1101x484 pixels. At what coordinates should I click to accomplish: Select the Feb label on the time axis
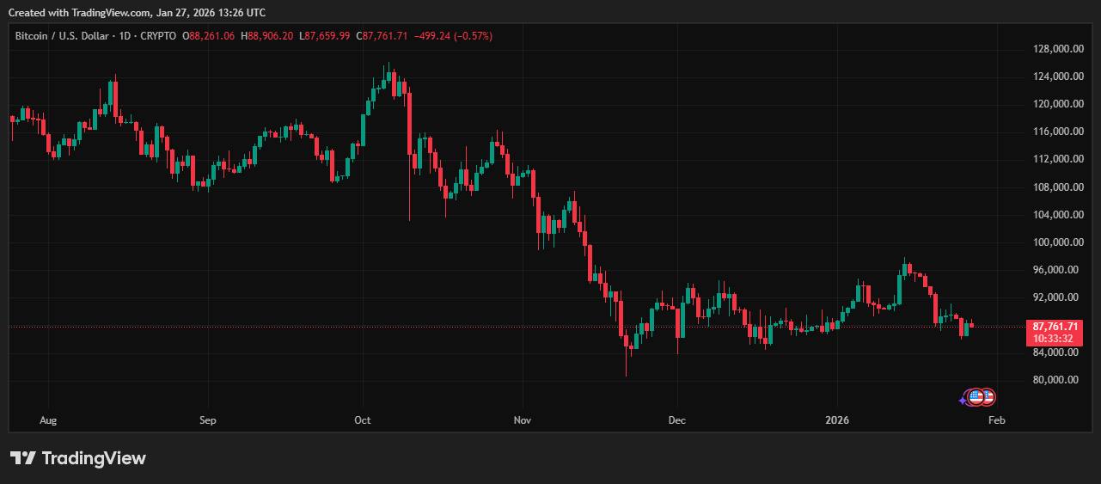[x=996, y=420]
